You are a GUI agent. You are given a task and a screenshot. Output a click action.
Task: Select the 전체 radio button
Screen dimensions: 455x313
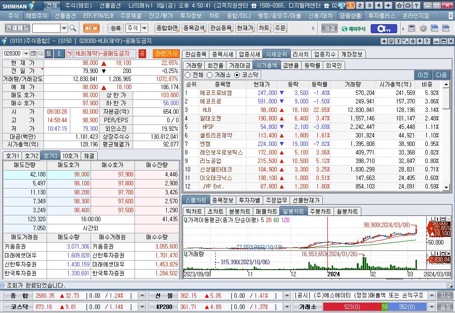pyautogui.click(x=188, y=75)
